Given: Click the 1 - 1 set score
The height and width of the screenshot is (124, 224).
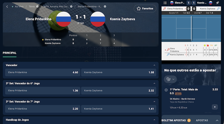Looking at the screenshot, I should pos(81,17).
